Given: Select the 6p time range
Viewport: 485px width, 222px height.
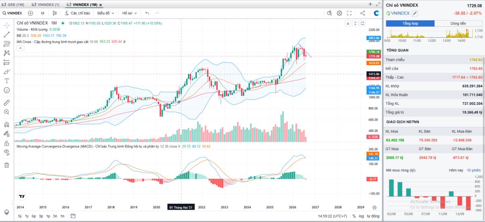Looking at the screenshot, I should click(34, 216).
